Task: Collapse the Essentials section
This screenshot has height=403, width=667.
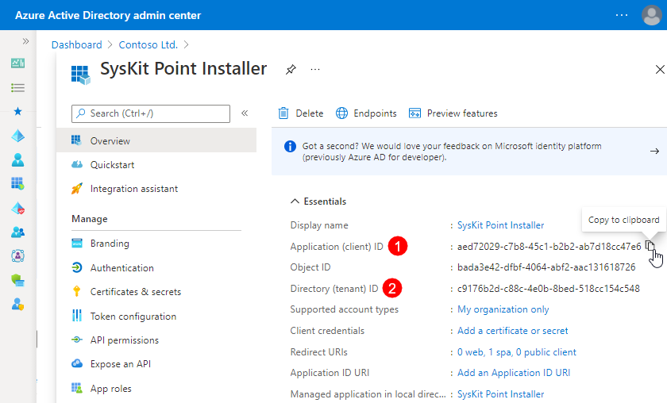Action: coord(295,201)
